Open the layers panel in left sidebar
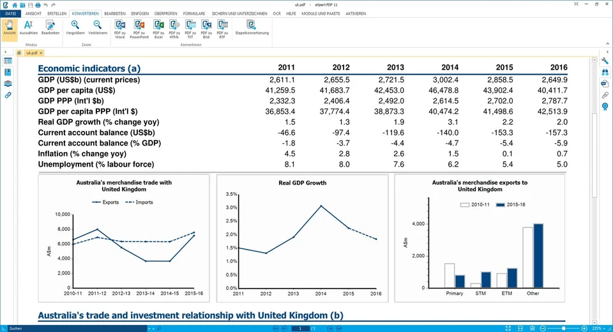 pos(8,83)
